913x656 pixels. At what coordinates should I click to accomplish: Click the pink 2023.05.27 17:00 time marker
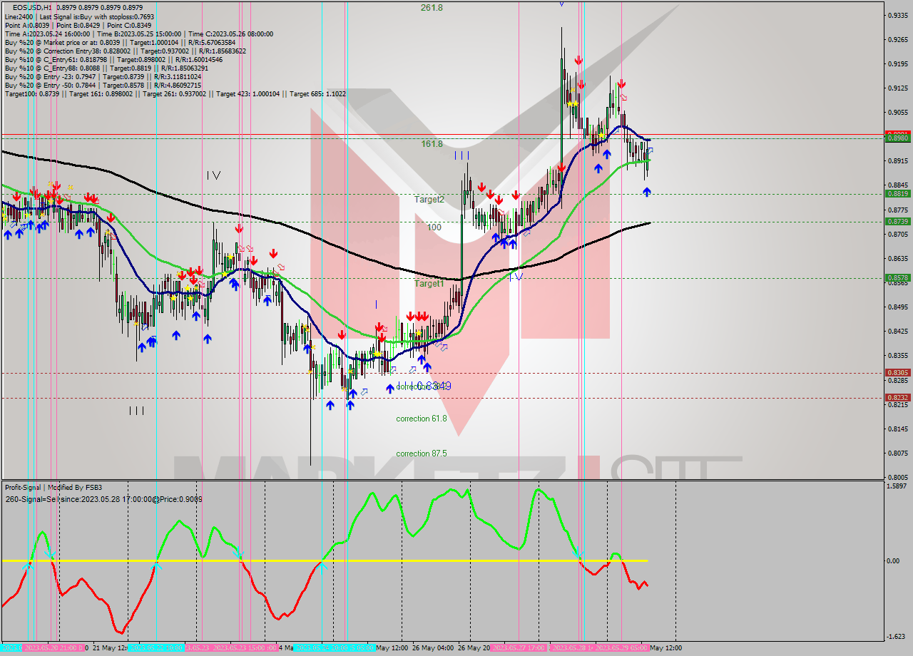pos(519,648)
